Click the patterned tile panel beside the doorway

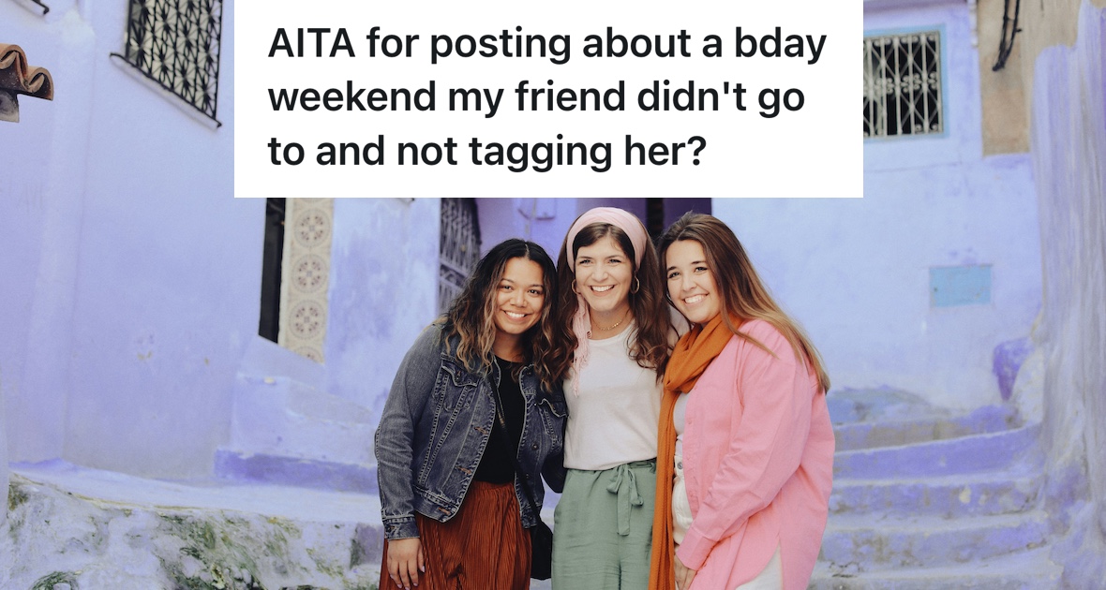306,279
